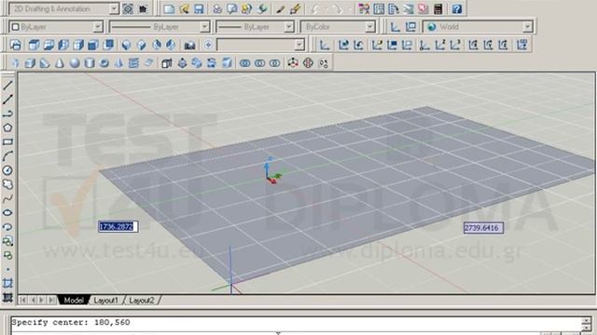Open the QuickCalc calculator icon
This screenshot has width=597, height=335.
coord(437,8)
